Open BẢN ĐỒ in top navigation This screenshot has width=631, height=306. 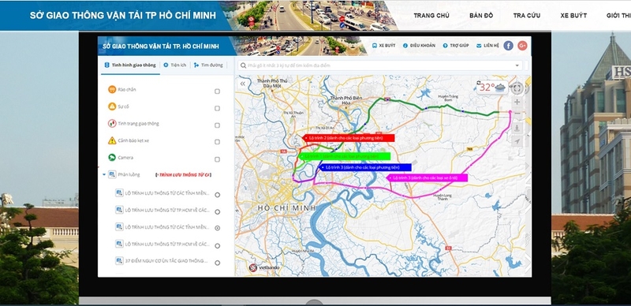click(x=481, y=16)
